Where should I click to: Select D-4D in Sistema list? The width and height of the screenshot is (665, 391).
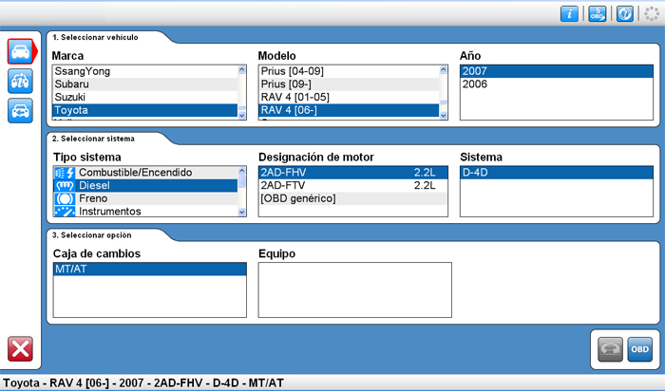tap(557, 173)
